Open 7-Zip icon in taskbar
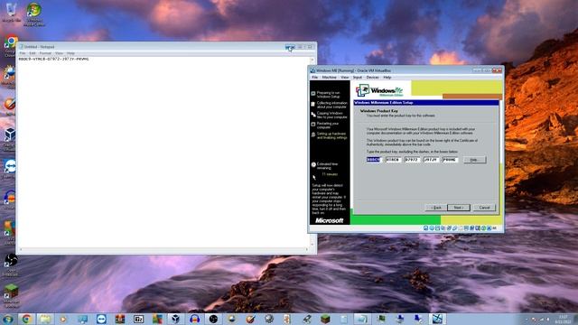Image resolution: width=578 pixels, height=325 pixels. point(138,319)
